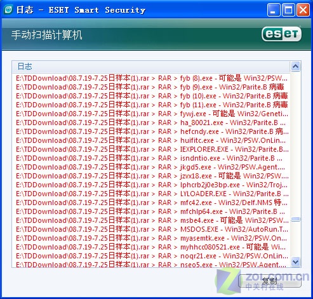This screenshot has width=313, height=299.
Task: Click the scrollbar down arrow in log
Action: (295, 262)
